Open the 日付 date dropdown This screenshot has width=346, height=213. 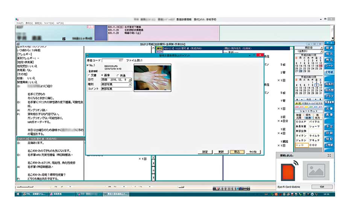(x=130, y=79)
